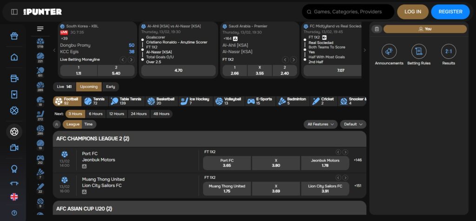Open the gift box promotions icon in sidebar

(14, 36)
